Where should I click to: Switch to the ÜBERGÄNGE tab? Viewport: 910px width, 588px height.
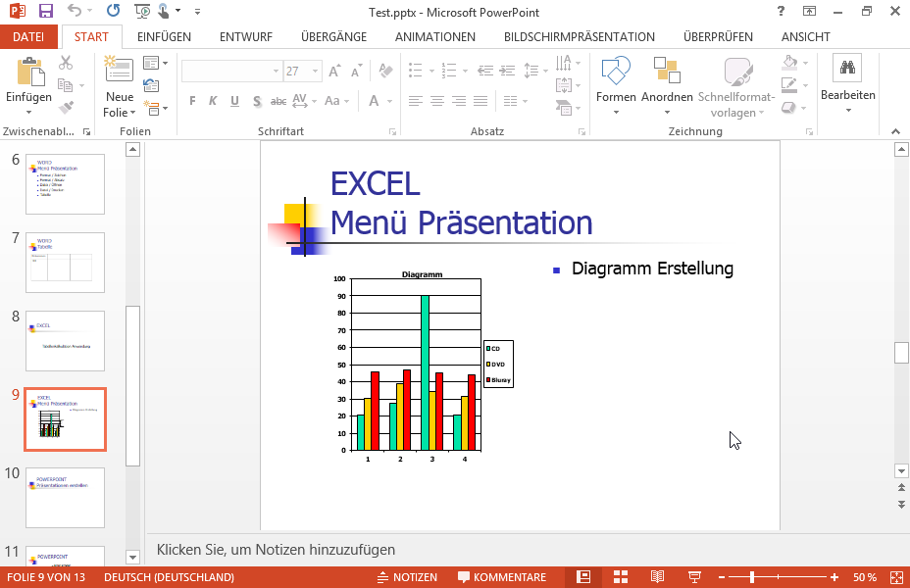pos(333,36)
